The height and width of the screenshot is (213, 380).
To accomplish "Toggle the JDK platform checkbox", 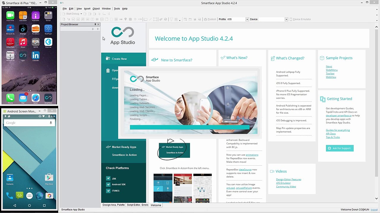I will click(x=108, y=178).
